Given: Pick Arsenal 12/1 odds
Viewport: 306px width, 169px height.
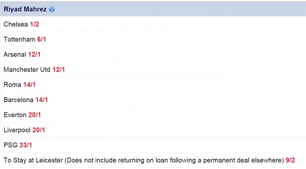Looking at the screenshot, I should 34,54.
